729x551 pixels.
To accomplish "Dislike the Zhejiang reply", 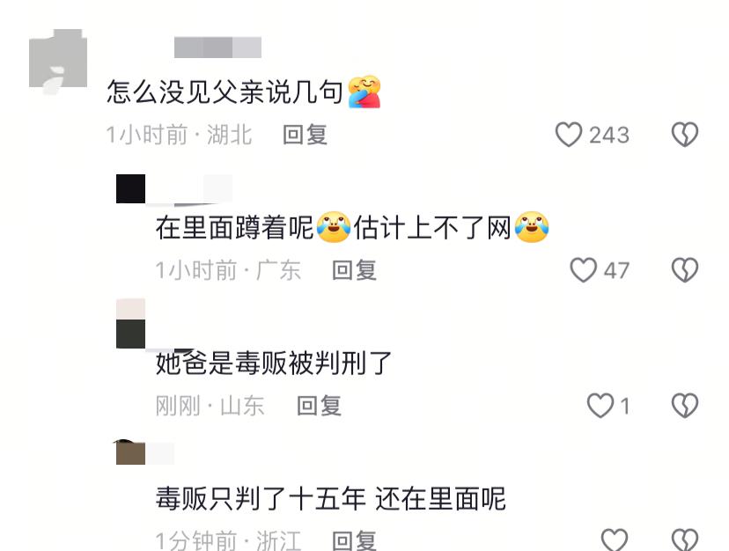I will 685,540.
